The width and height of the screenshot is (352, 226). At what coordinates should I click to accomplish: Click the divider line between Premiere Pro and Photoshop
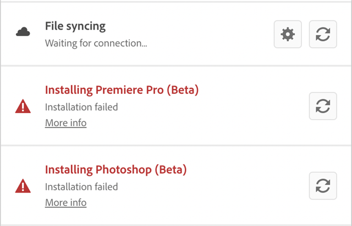pyautogui.click(x=176, y=145)
